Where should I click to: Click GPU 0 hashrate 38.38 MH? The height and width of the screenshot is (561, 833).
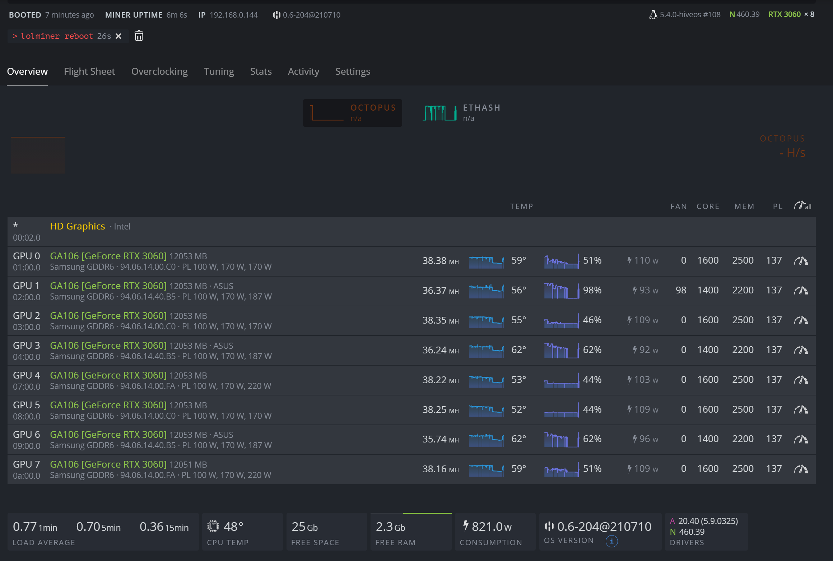[x=441, y=261]
